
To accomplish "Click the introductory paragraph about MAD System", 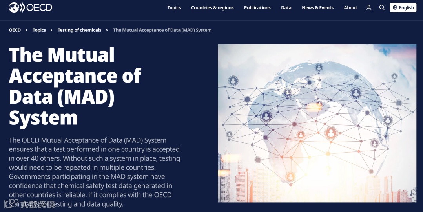I will (95, 172).
